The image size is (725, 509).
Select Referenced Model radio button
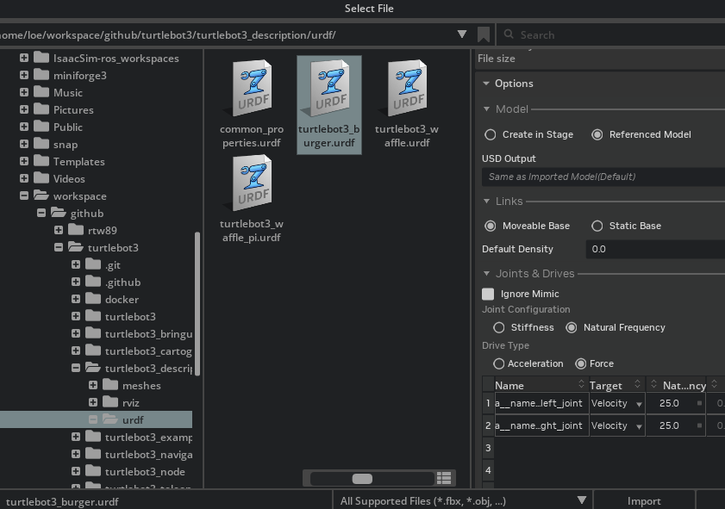coord(597,134)
